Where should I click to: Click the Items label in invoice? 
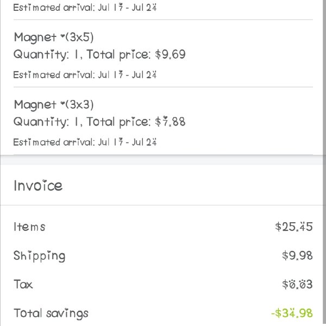[29, 227]
